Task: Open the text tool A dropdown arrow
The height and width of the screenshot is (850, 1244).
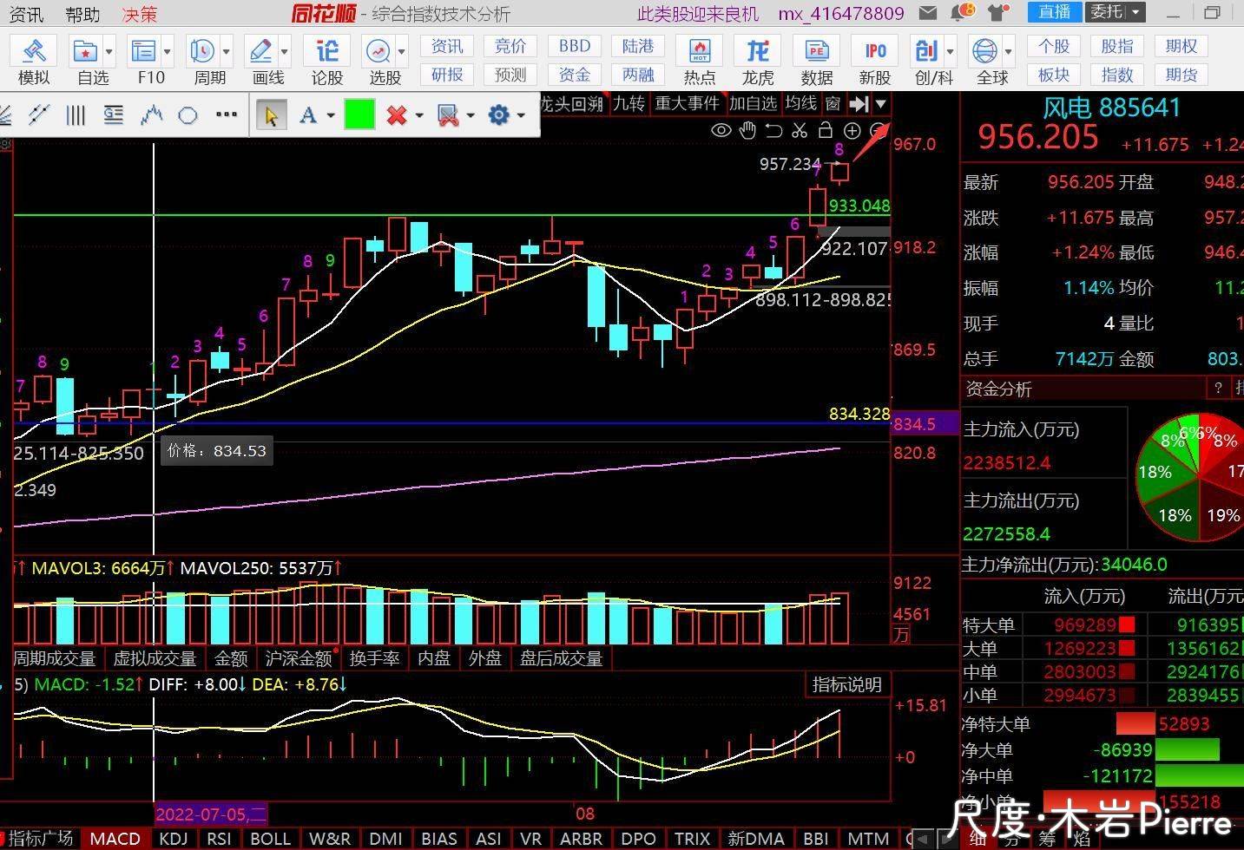Action: tap(331, 115)
